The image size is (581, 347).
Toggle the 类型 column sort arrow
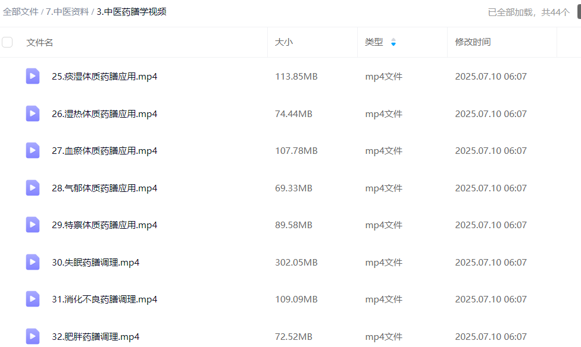(393, 43)
